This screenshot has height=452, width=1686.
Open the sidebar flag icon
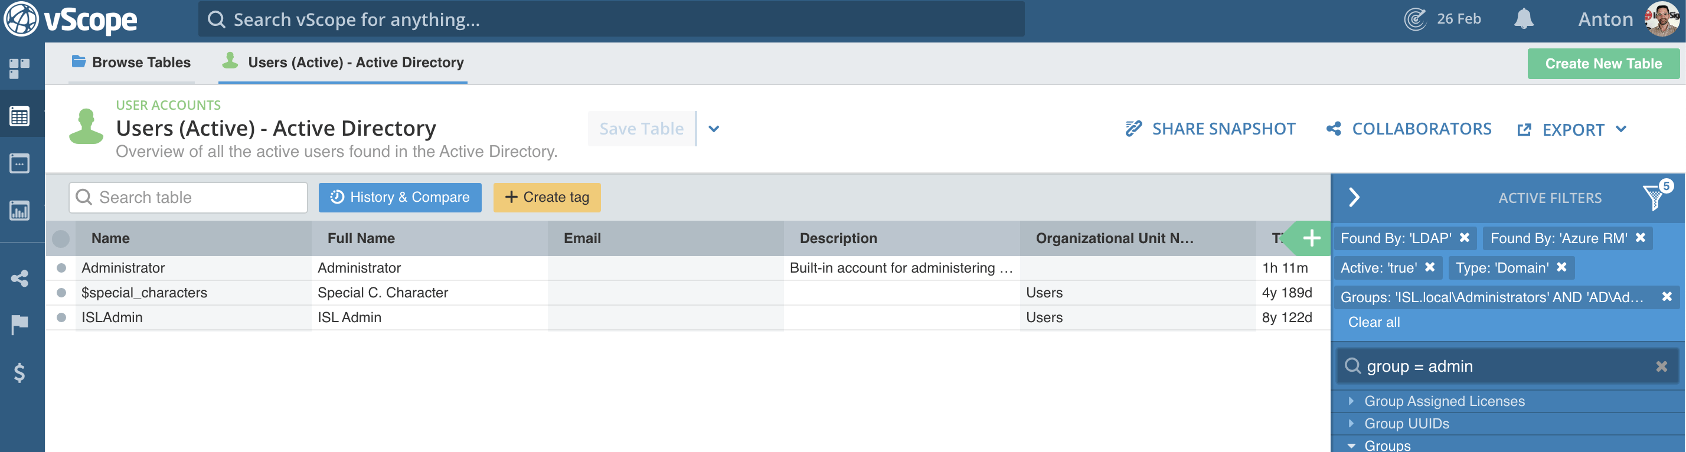(19, 324)
